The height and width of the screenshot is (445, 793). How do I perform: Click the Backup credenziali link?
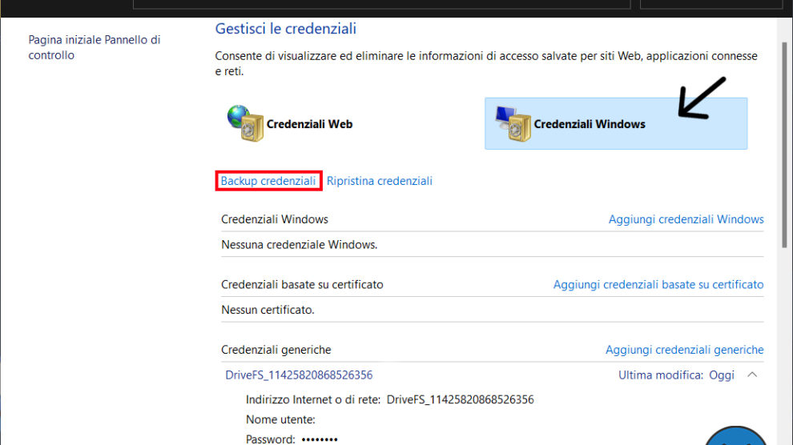(x=268, y=181)
